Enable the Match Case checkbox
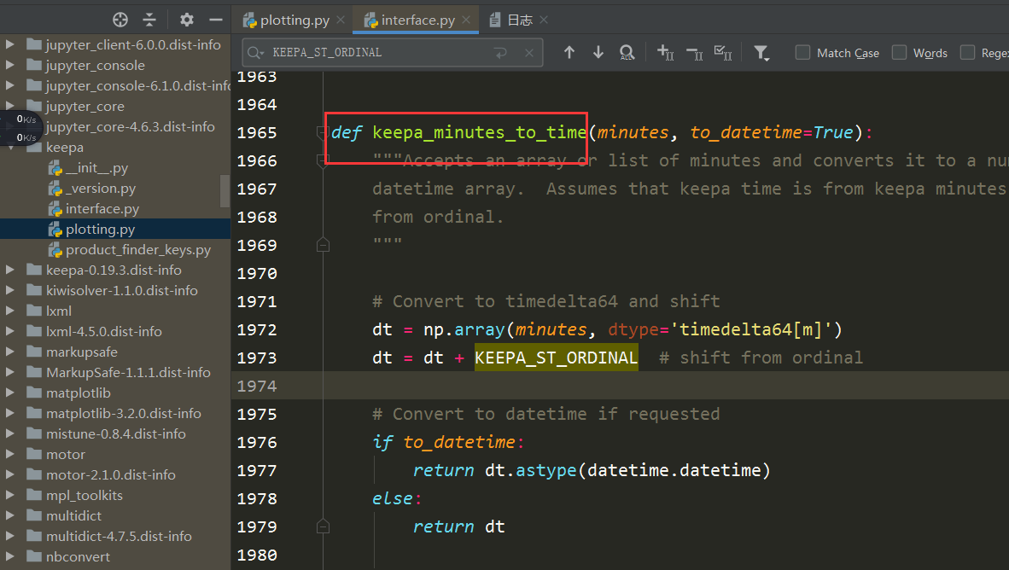1009x570 pixels. point(802,52)
